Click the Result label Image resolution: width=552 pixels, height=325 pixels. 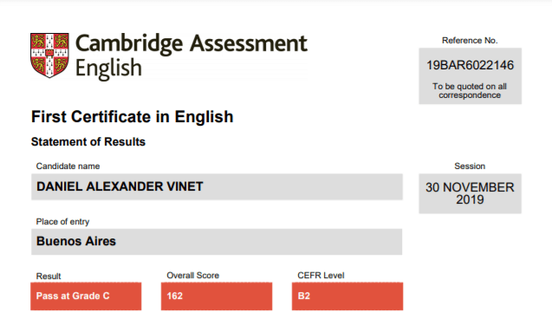point(49,276)
